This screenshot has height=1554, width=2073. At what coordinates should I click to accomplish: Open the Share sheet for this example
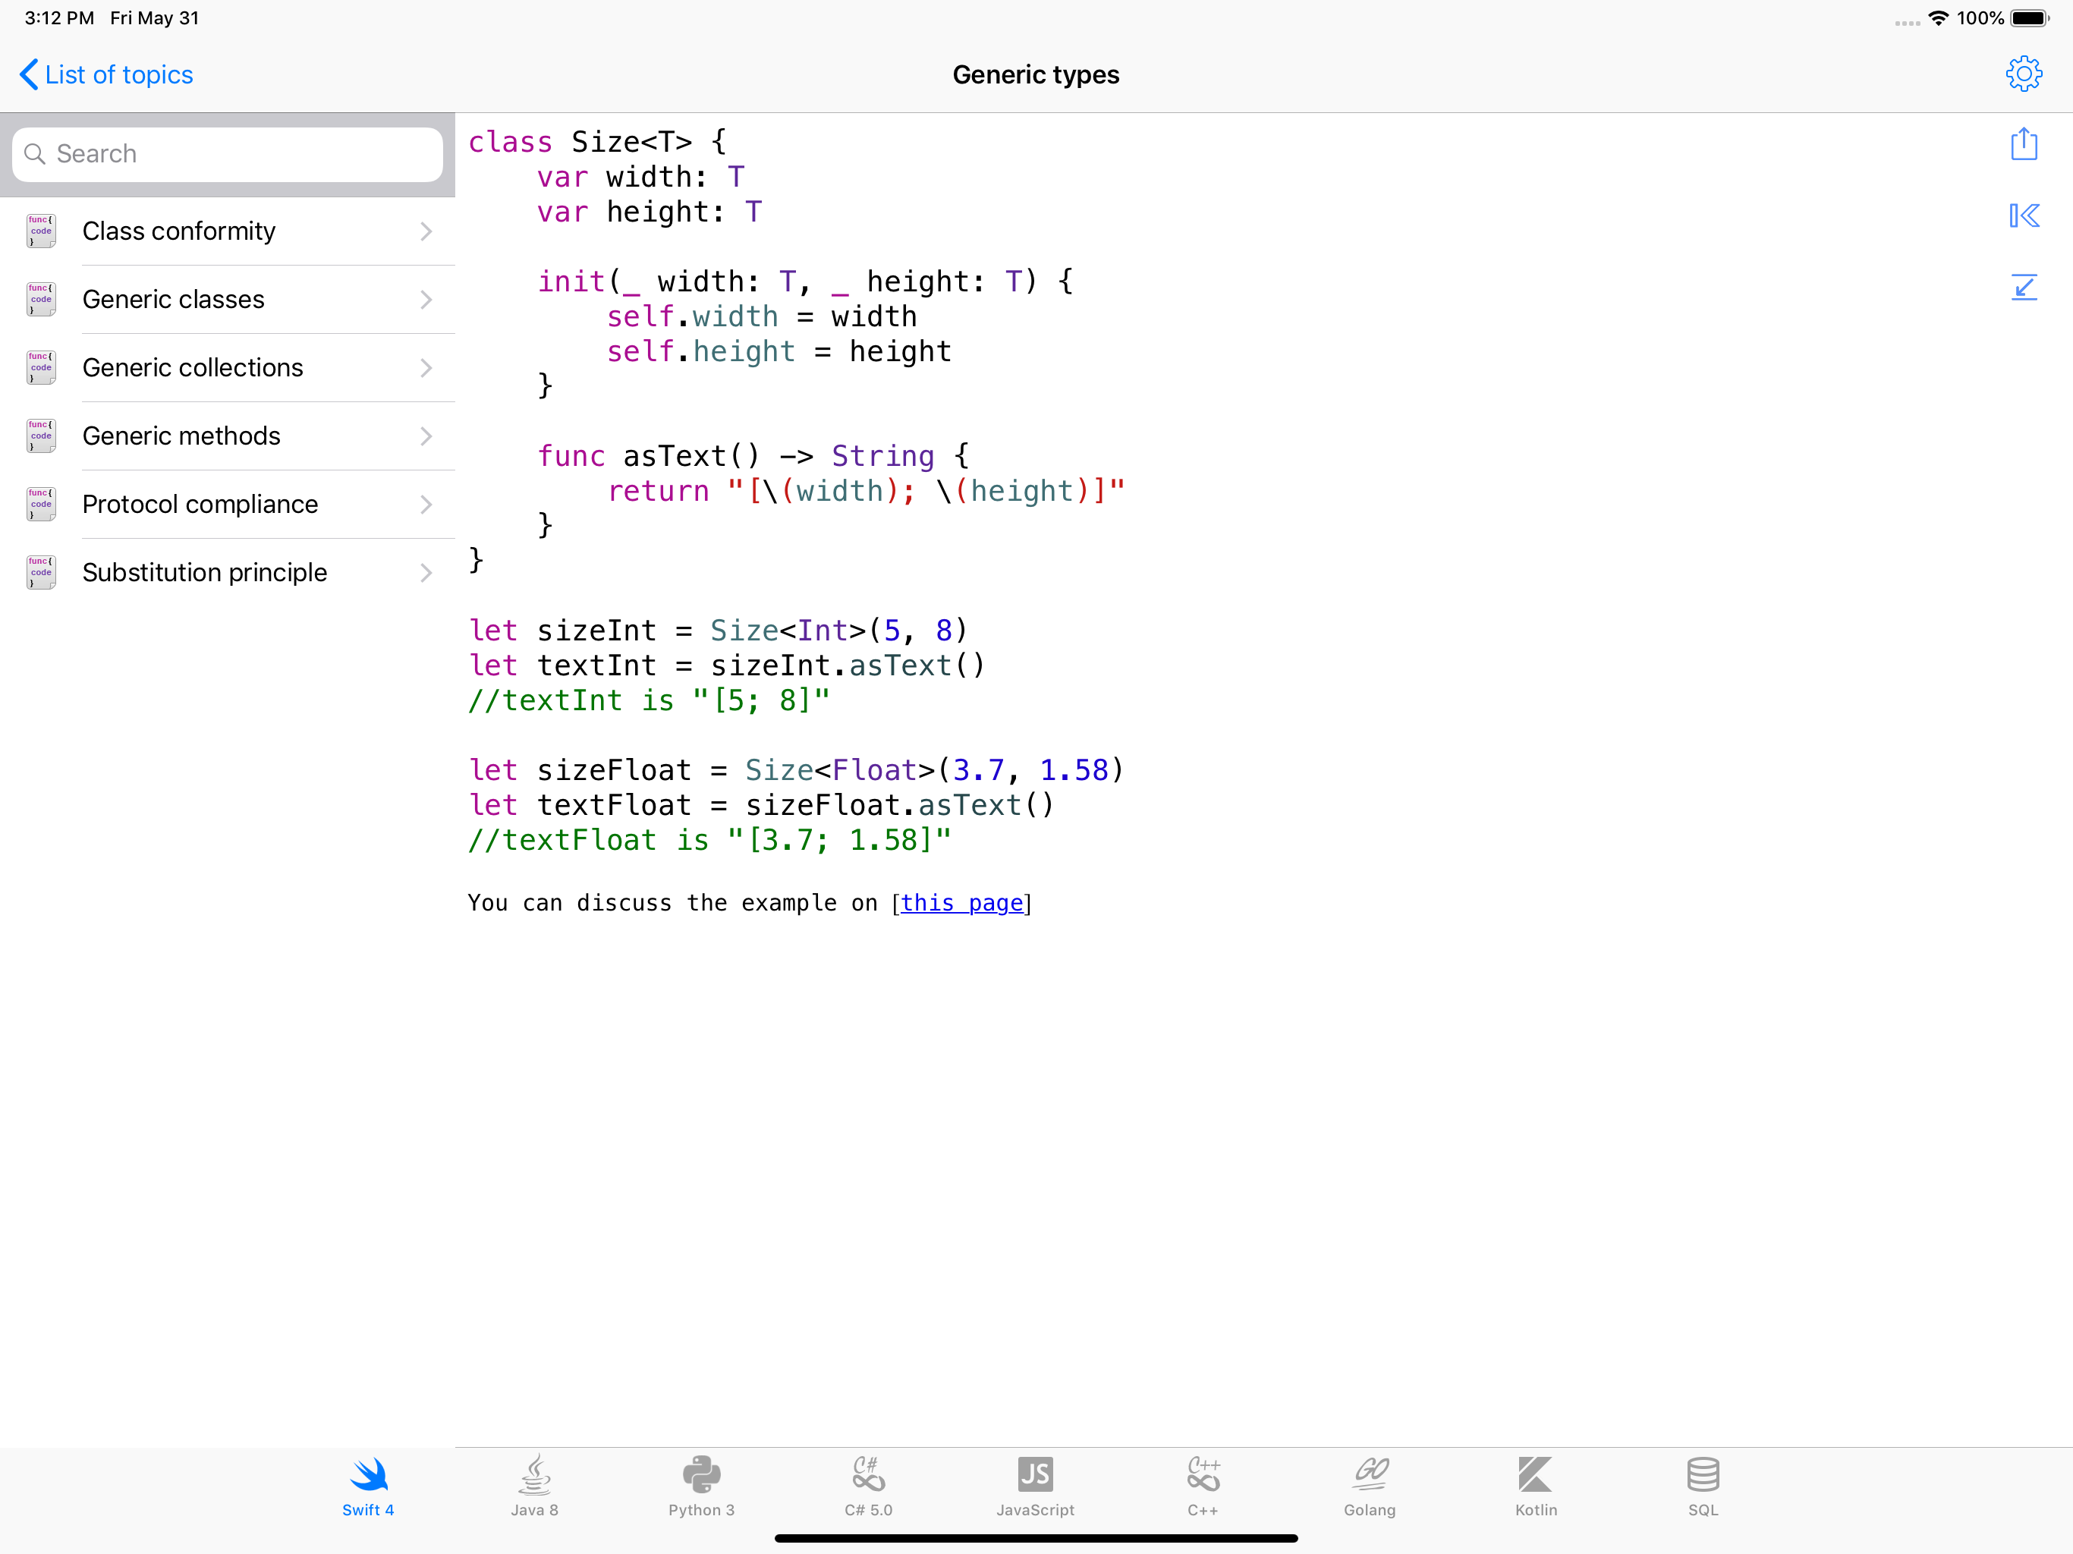(2024, 144)
